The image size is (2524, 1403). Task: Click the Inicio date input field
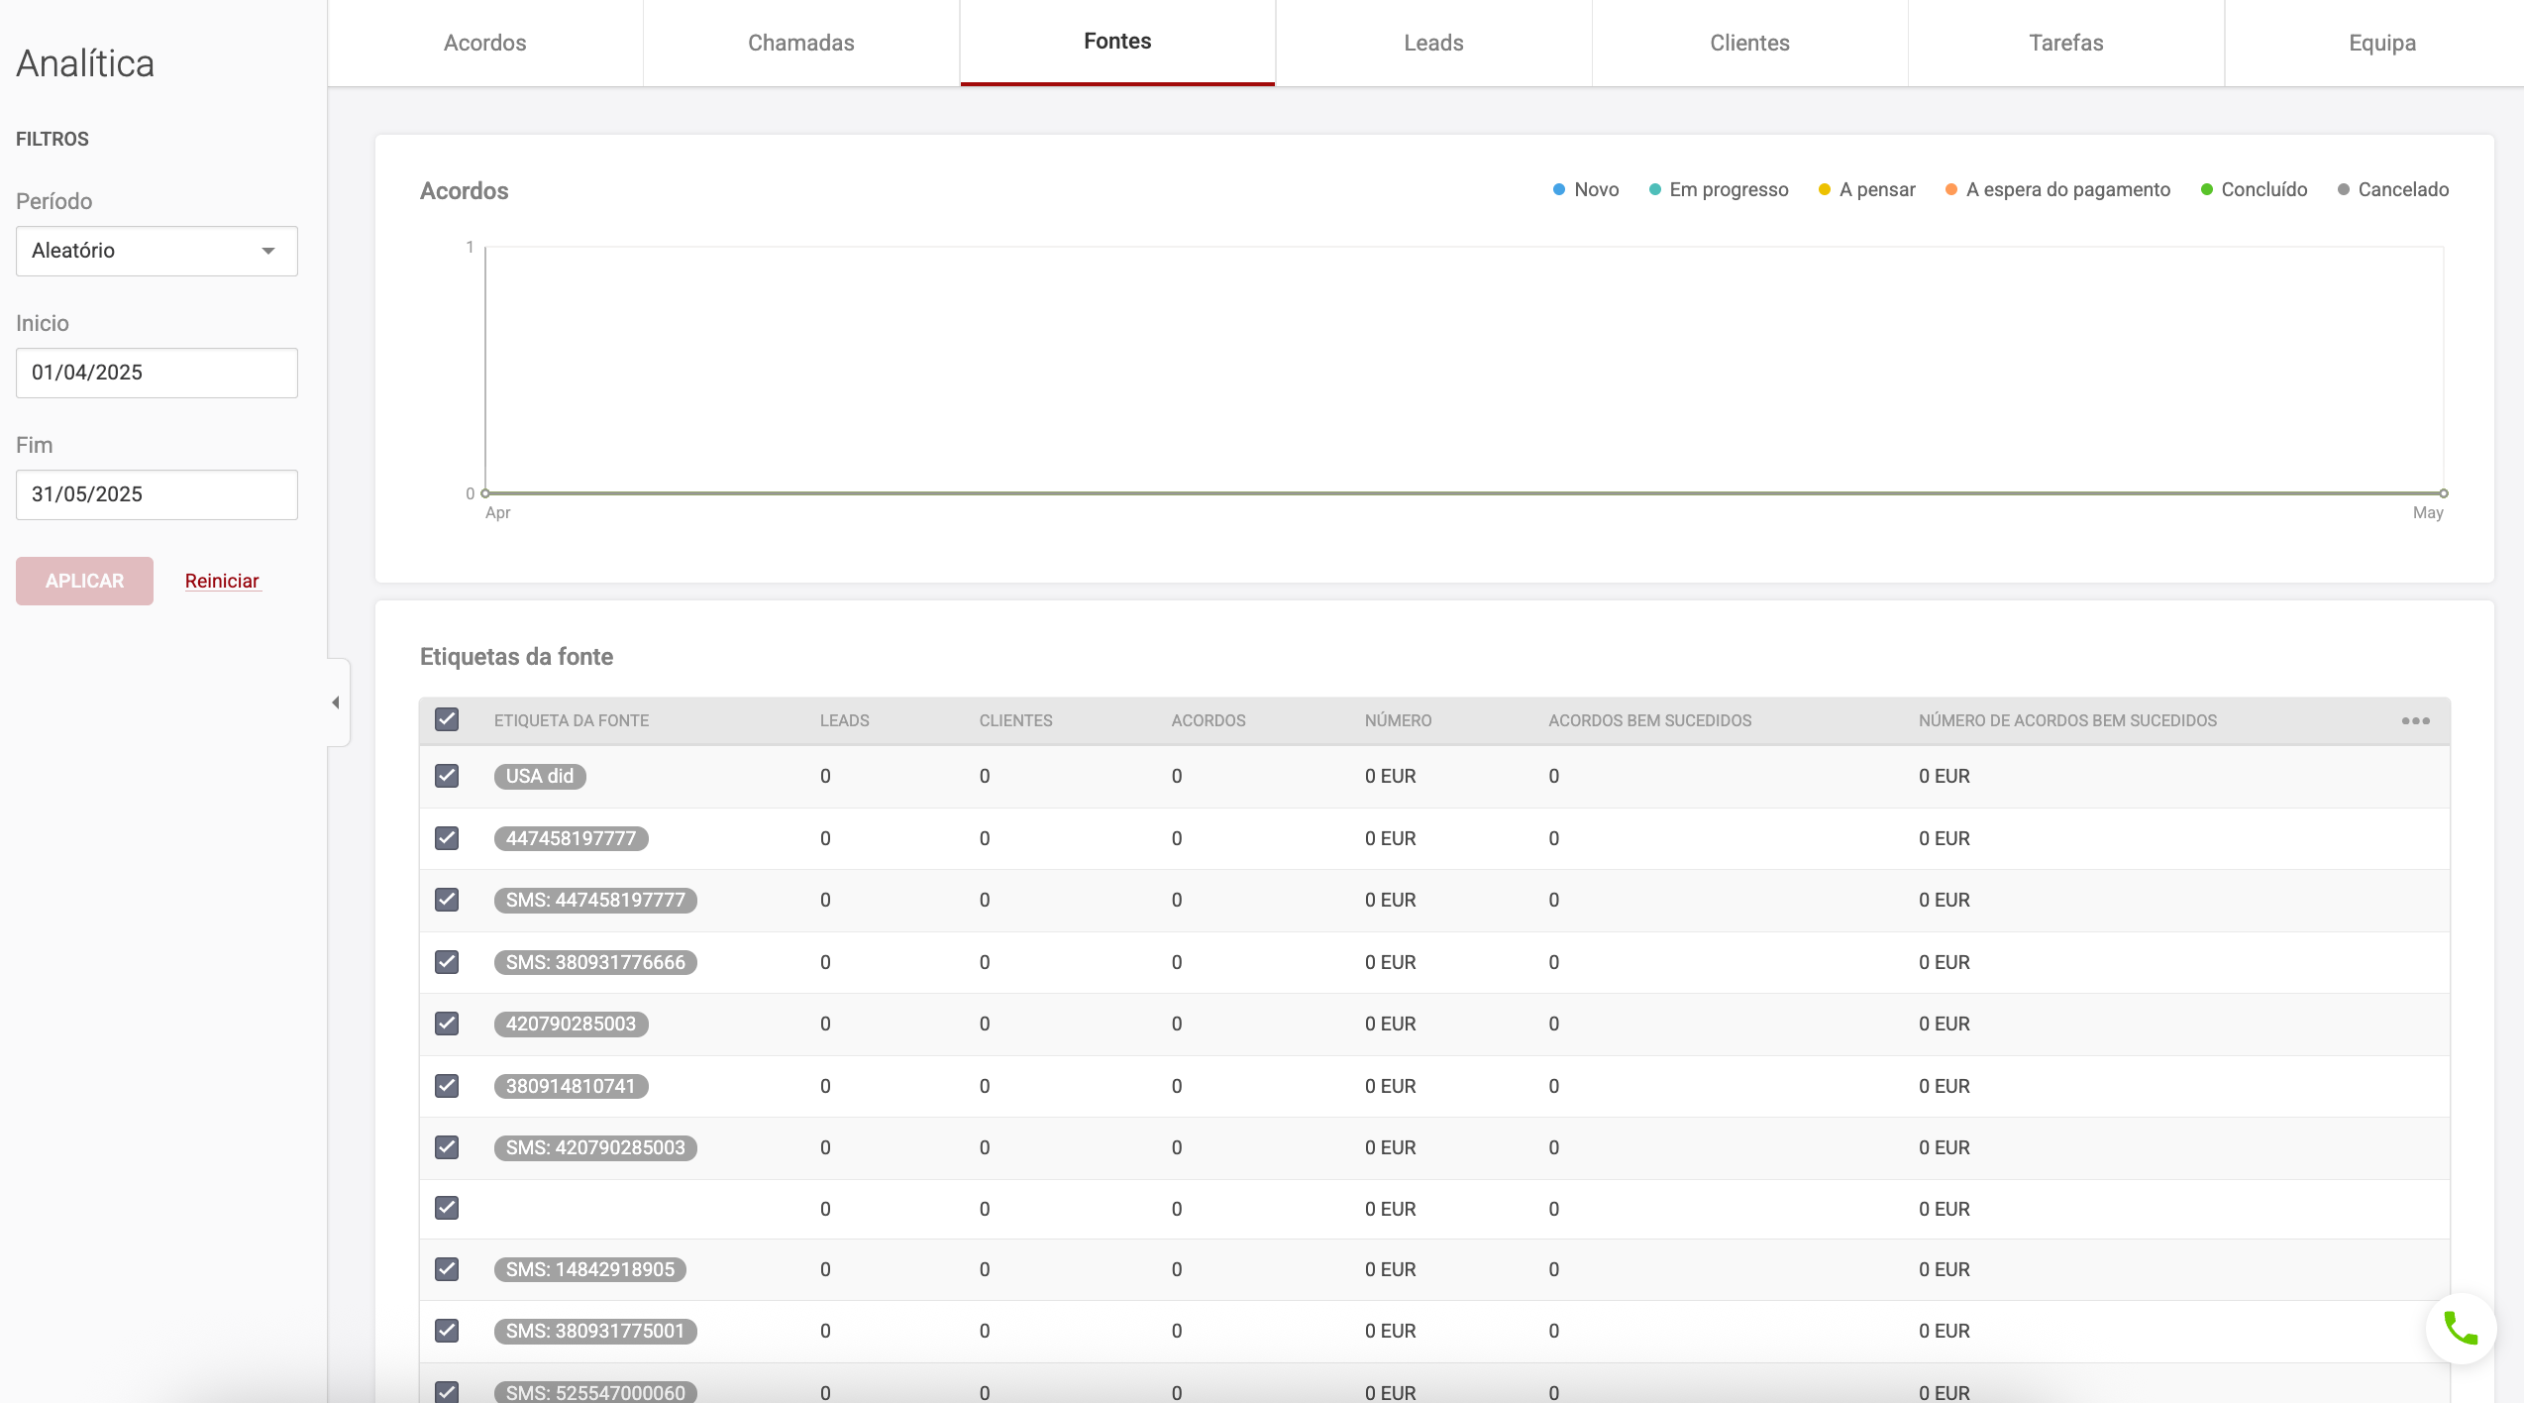click(x=157, y=373)
